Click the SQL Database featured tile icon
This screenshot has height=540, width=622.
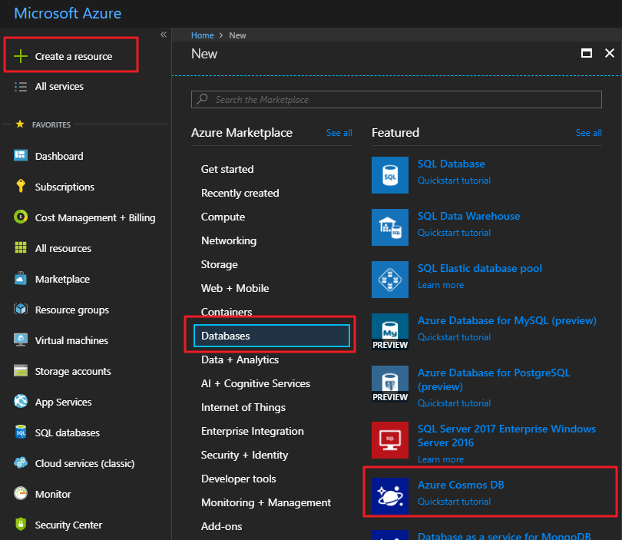pyautogui.click(x=390, y=175)
